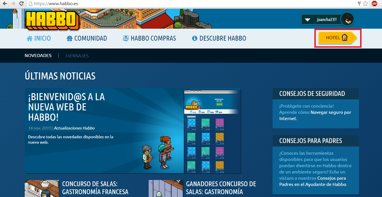Select the Novedades tab

click(x=38, y=56)
